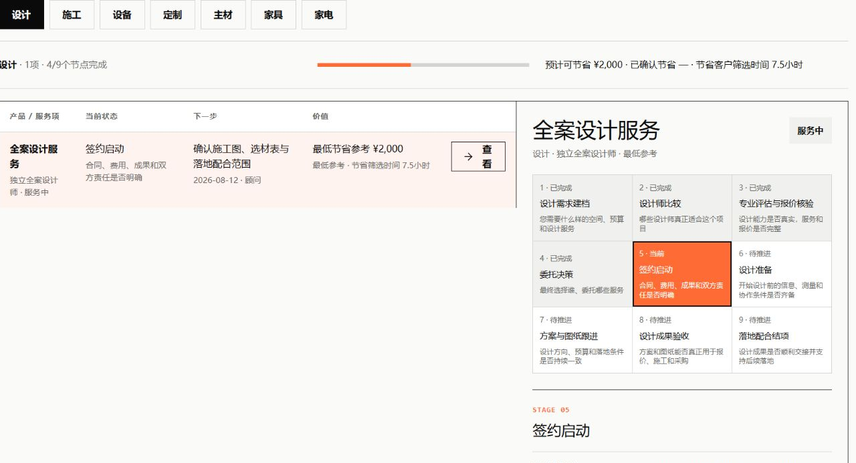
Task: Open node 9 落地配合结项
Action: point(782,340)
